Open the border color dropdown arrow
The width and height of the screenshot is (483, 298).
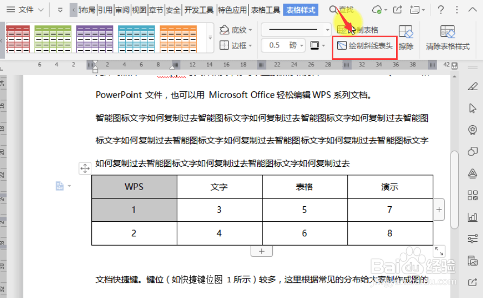point(324,46)
